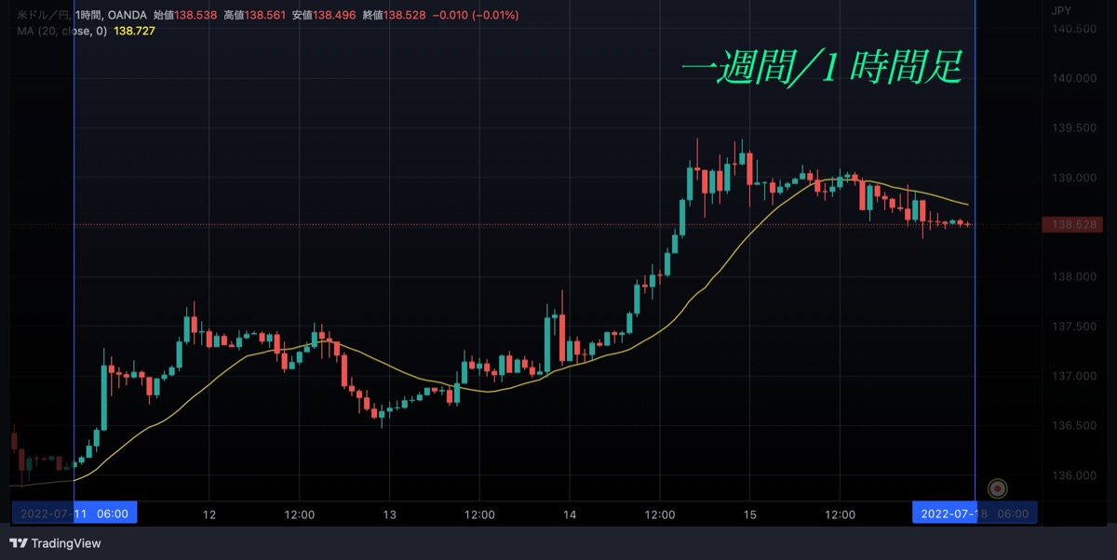Viewport: 1117px width, 560px height.
Task: Click the JPY currency label on the price axis
Action: pos(1062,10)
